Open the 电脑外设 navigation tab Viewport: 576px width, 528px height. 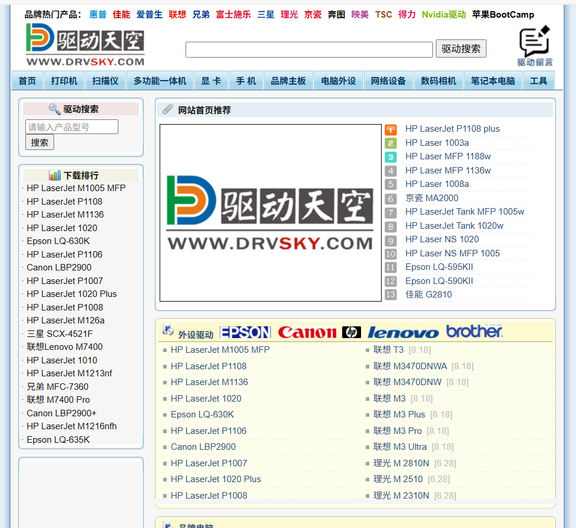[338, 81]
